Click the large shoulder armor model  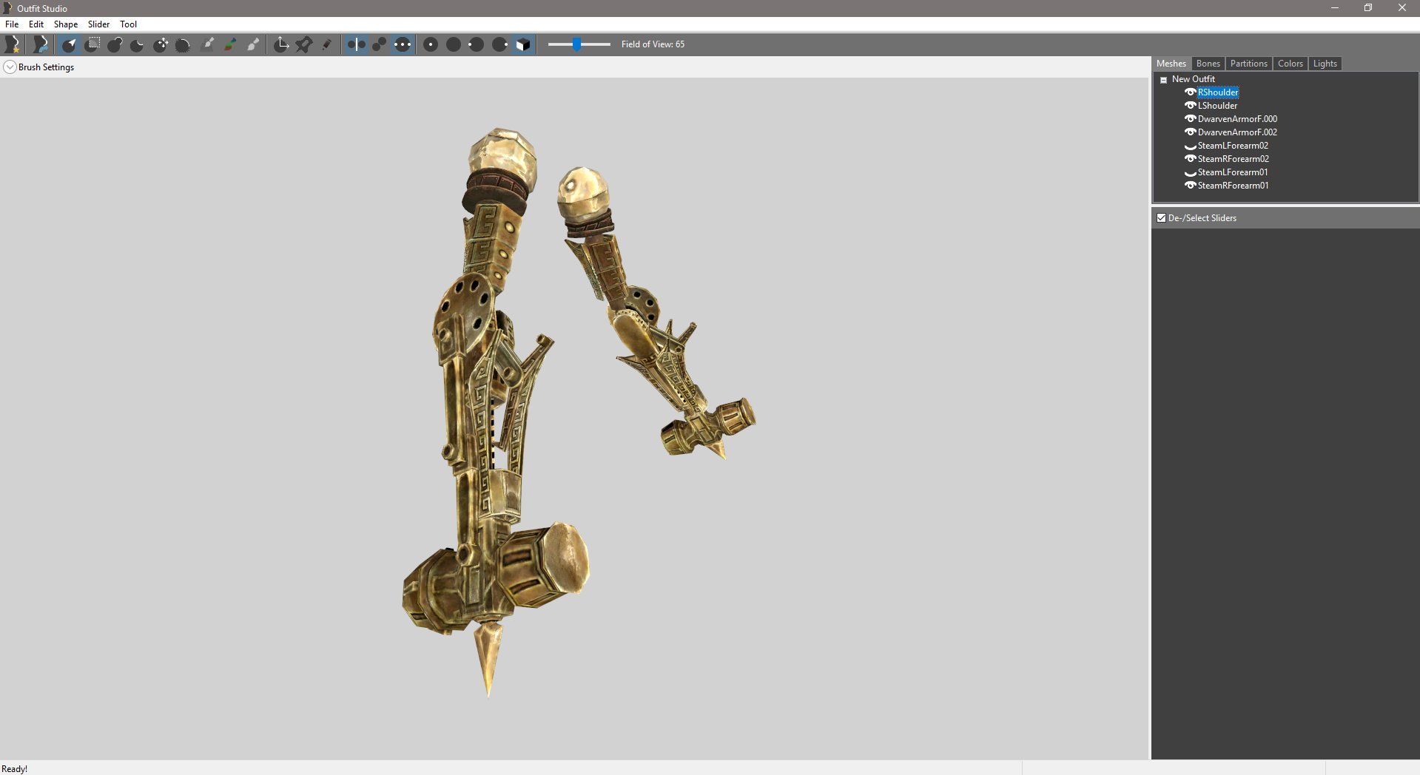[x=485, y=414]
